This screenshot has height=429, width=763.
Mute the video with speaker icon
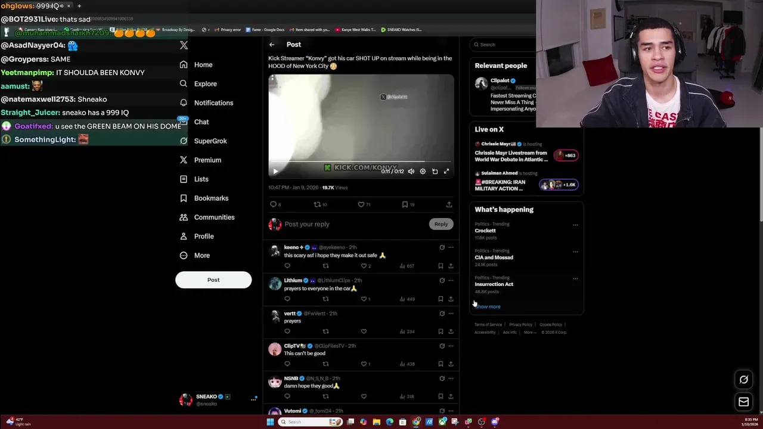coord(411,172)
